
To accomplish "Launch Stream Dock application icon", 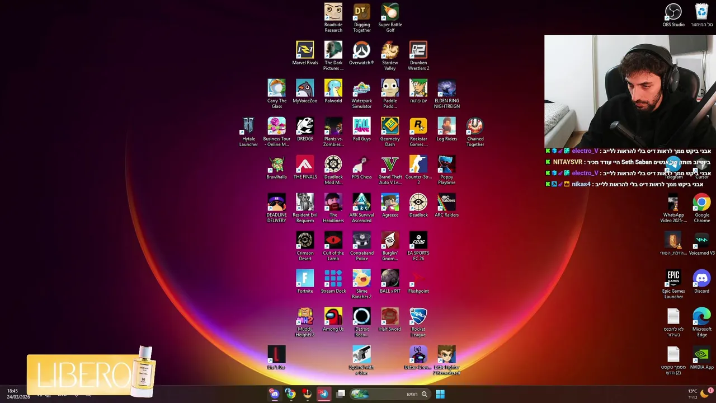I will point(333,282).
